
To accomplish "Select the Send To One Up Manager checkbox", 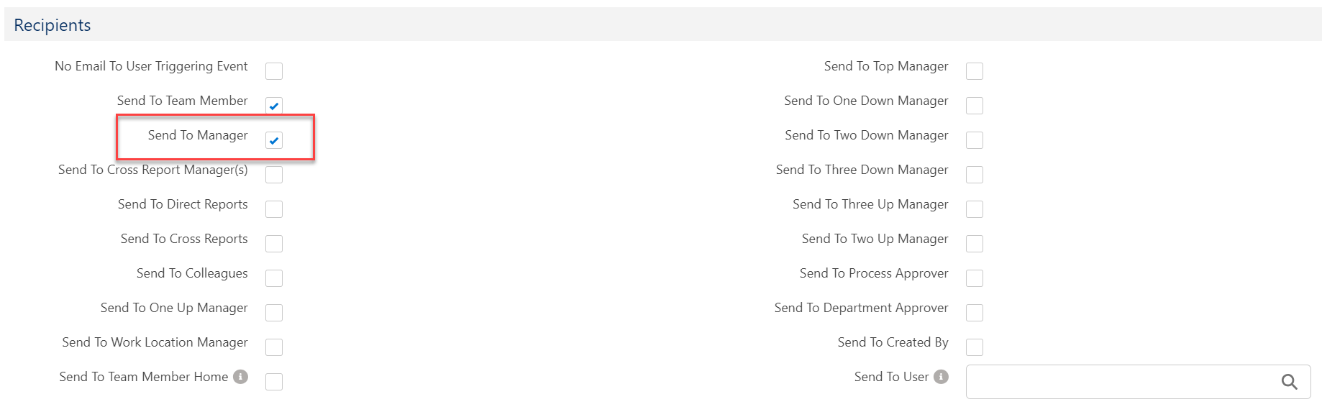I will coord(274,313).
